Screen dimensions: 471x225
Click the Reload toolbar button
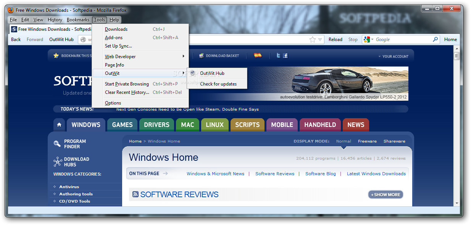coord(336,40)
